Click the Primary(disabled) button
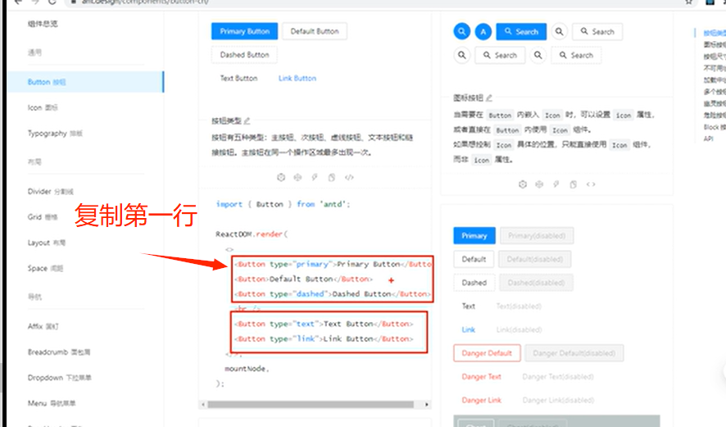The image size is (726, 427). (537, 236)
